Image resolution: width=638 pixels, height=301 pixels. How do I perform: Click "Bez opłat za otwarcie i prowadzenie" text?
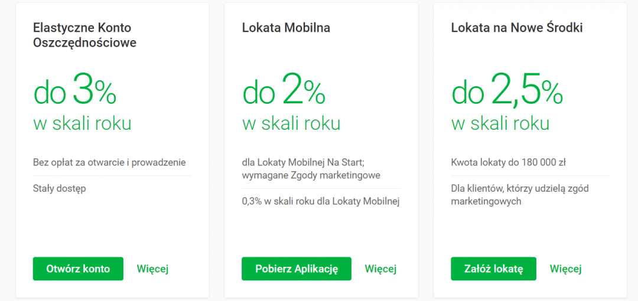click(x=109, y=162)
